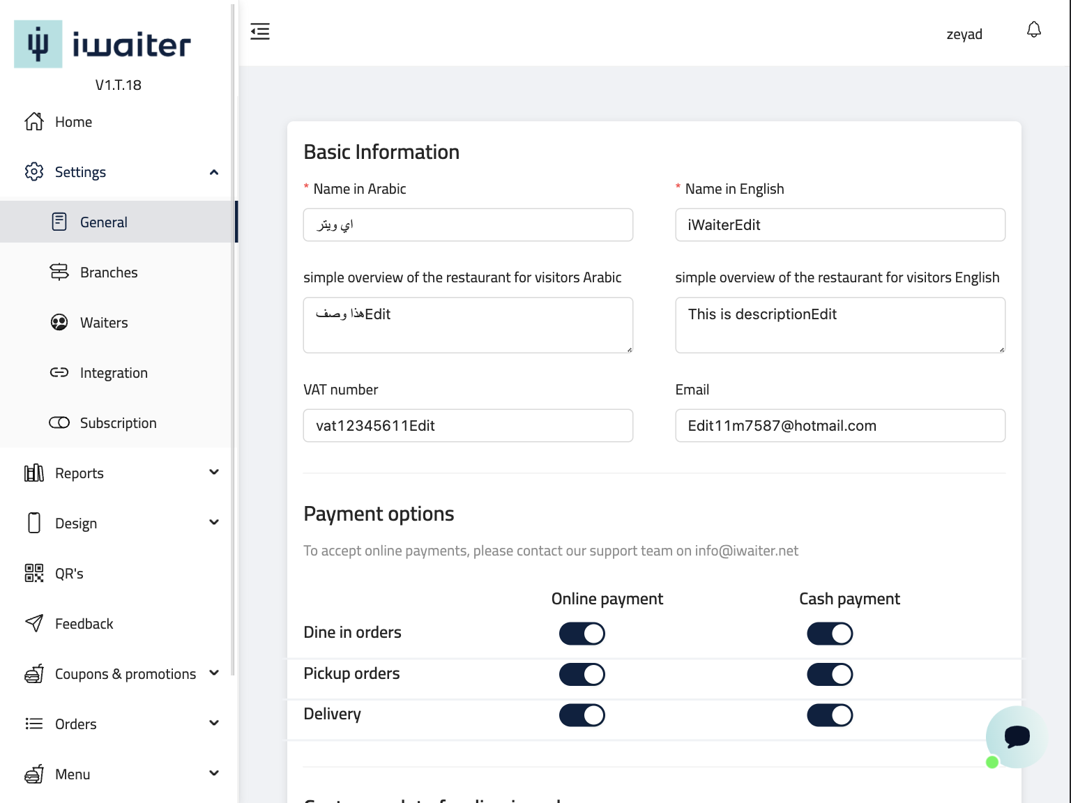This screenshot has height=803, width=1071.
Task: Collapse the Settings menu section
Action: [214, 172]
